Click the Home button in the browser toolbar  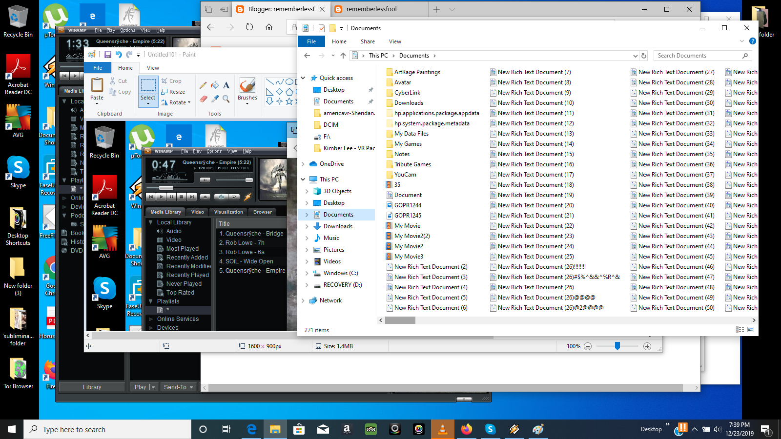click(269, 27)
